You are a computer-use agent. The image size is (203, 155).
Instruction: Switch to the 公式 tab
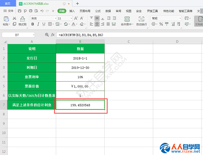coord(98,11)
